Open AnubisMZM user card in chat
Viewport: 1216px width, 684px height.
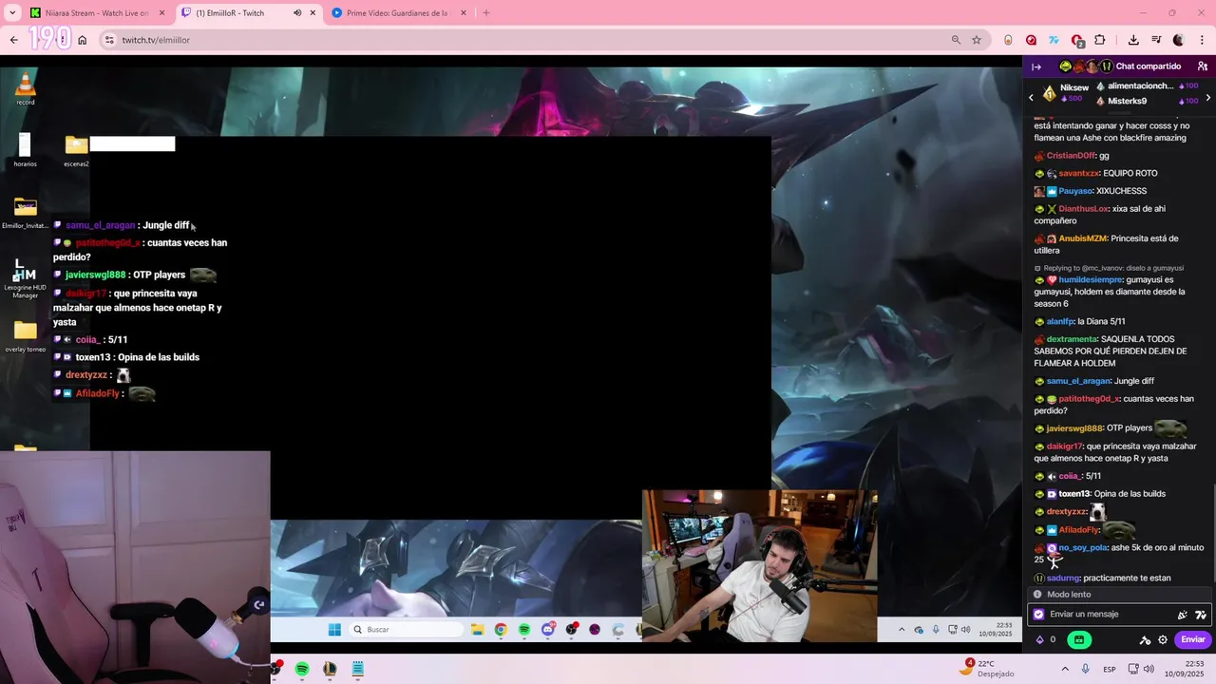click(1083, 238)
